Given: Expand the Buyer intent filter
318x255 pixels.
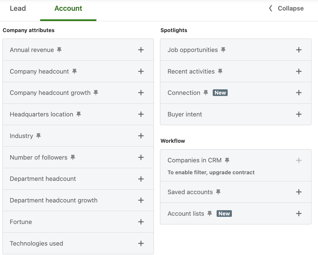Looking at the screenshot, I should [299, 114].
